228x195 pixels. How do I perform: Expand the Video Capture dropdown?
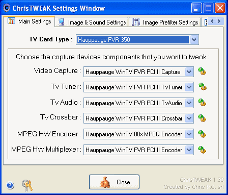point(189,72)
